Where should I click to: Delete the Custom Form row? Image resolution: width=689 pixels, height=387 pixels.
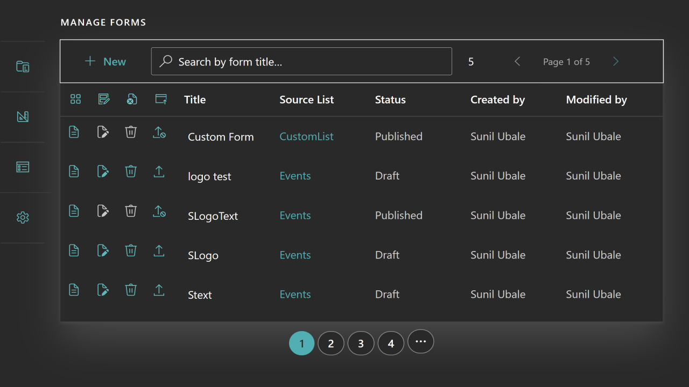[131, 132]
